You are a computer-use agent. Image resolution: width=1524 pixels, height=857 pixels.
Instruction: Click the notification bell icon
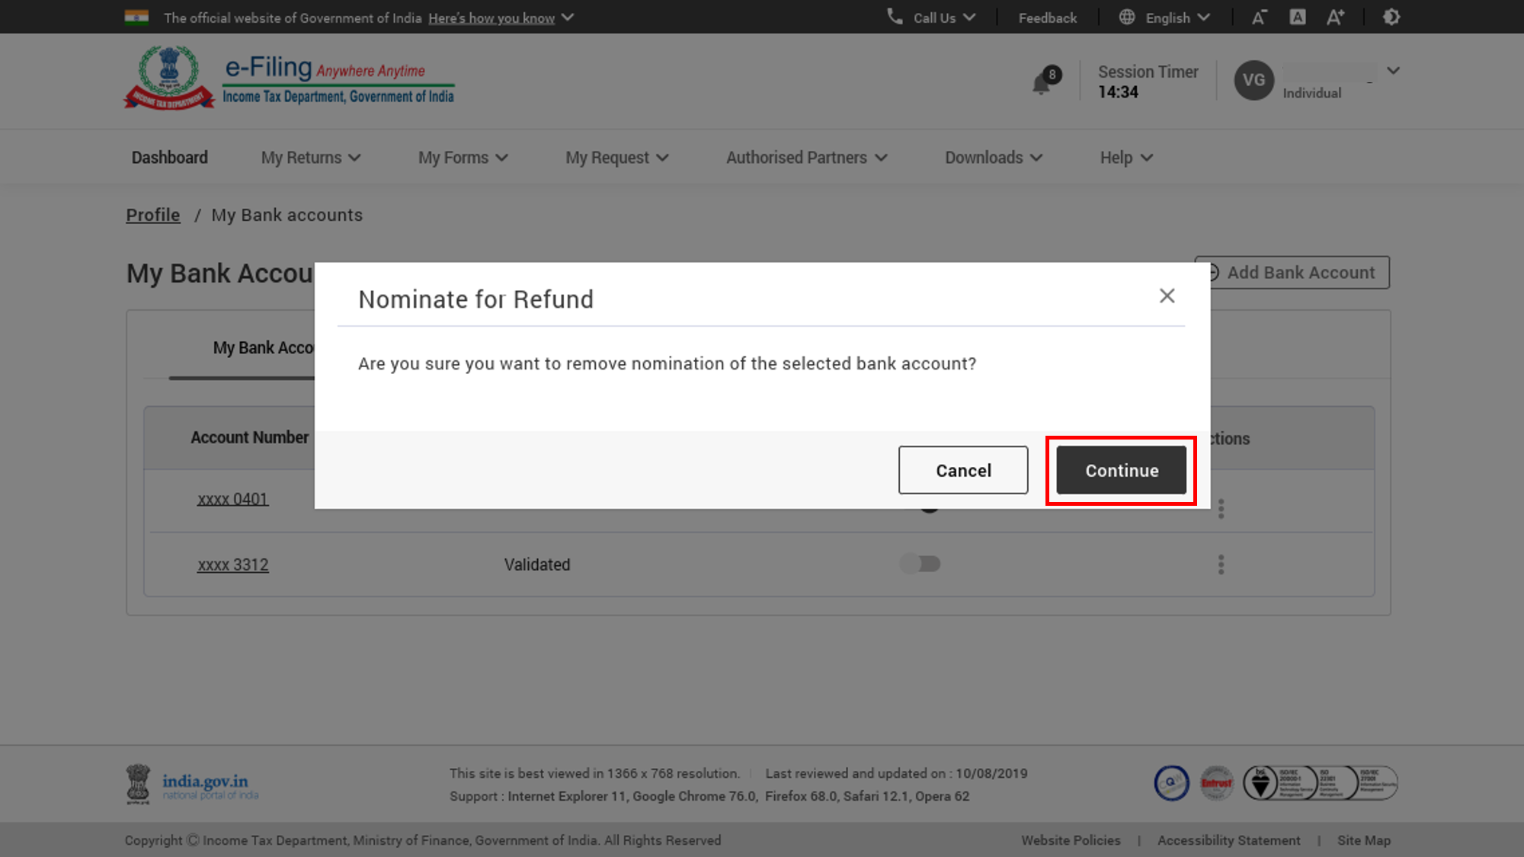point(1041,83)
